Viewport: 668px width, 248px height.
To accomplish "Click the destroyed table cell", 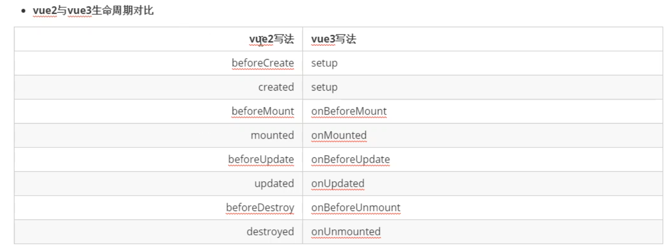I will click(270, 232).
